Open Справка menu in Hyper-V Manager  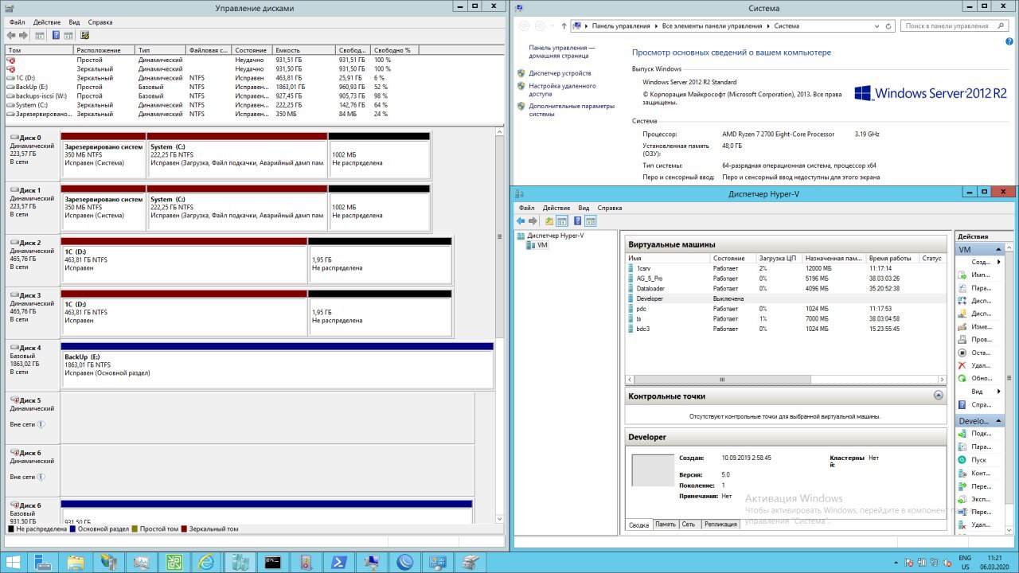[610, 208]
